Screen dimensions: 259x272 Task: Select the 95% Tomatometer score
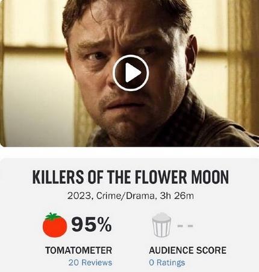pyautogui.click(x=92, y=224)
